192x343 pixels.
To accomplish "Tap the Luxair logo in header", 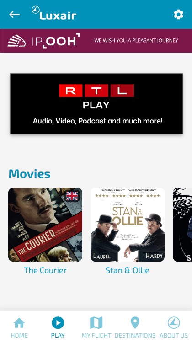I will [x=54, y=13].
